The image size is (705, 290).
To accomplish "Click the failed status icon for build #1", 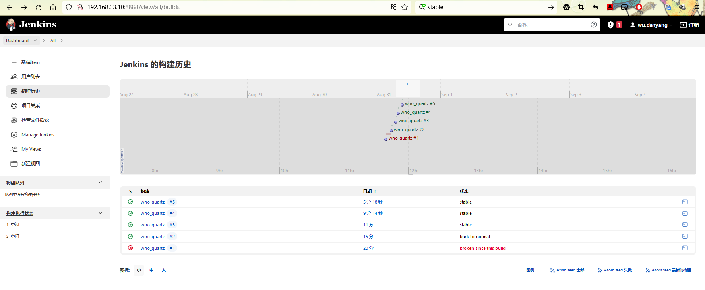I will pyautogui.click(x=130, y=248).
